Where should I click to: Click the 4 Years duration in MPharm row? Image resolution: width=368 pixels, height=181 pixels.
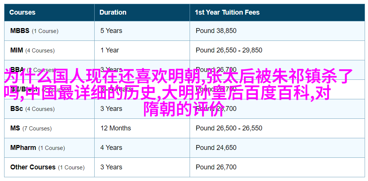(111, 148)
